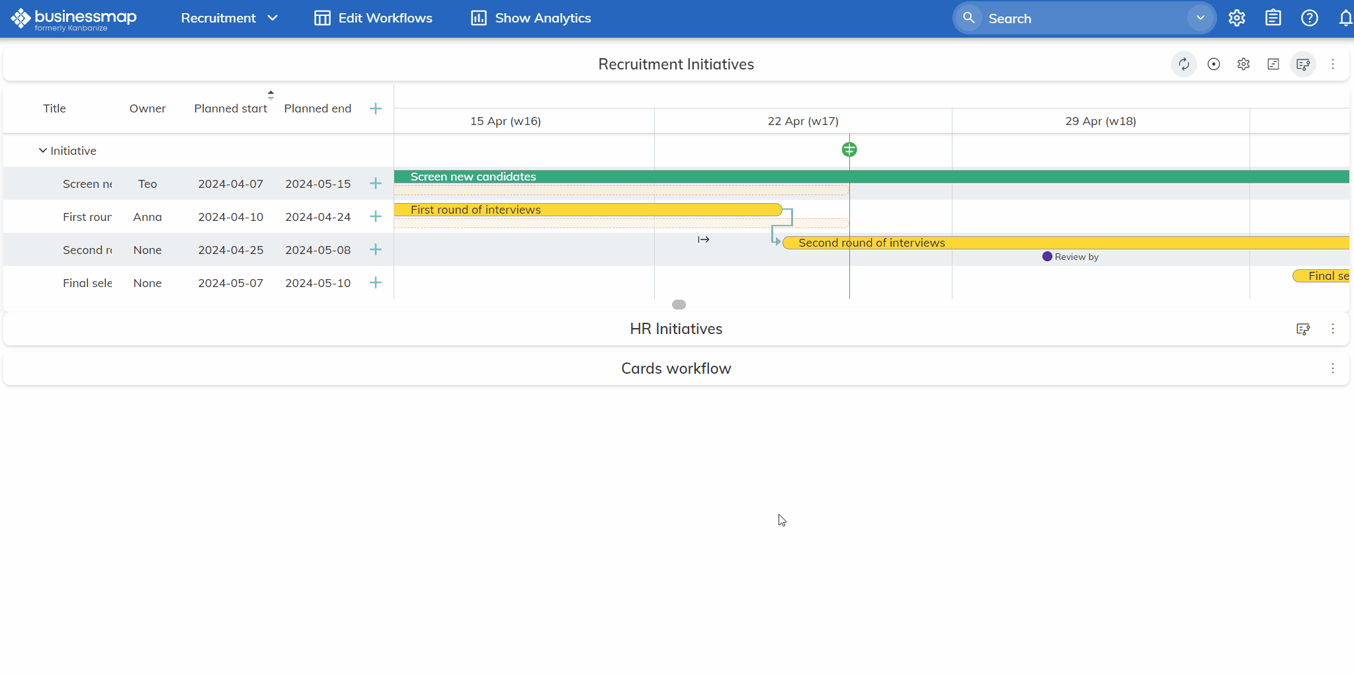Click the timeline horizontal scroll handle
Viewport: 1354px width, 676px height.
tap(679, 305)
